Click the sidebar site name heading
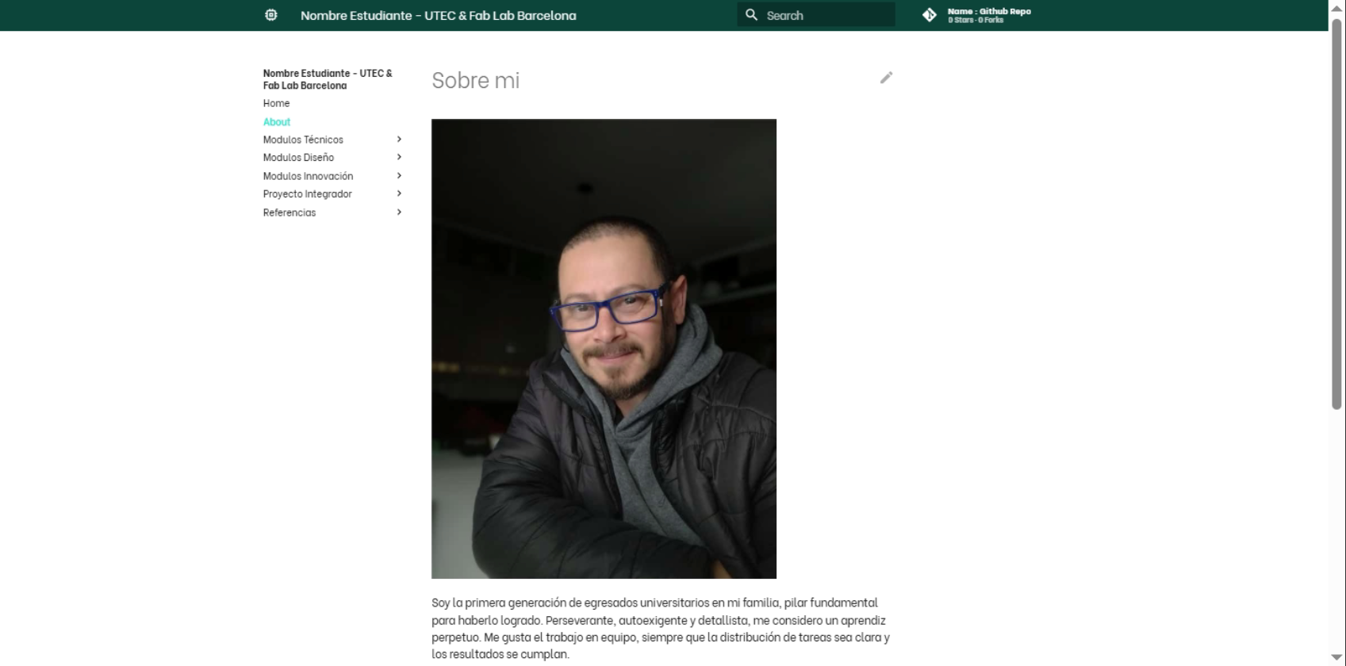1346x666 pixels. (x=328, y=79)
